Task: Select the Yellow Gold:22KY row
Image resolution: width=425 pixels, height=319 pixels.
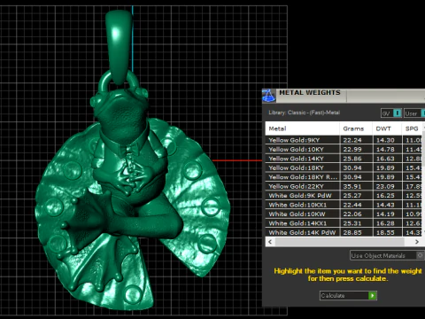Action: (344, 186)
